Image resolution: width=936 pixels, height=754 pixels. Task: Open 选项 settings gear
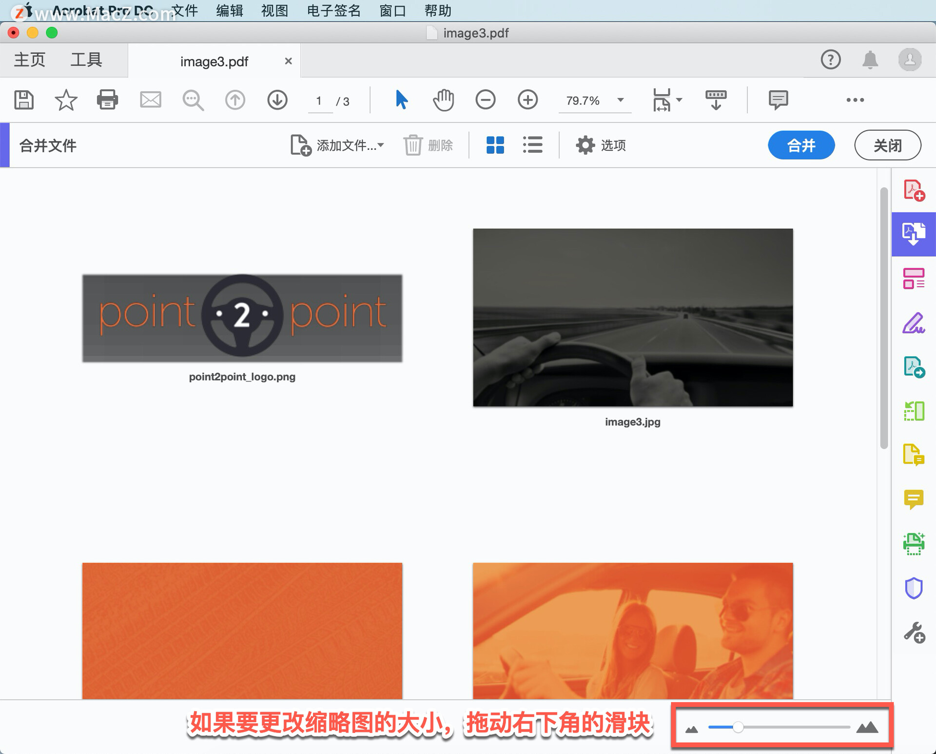[601, 145]
